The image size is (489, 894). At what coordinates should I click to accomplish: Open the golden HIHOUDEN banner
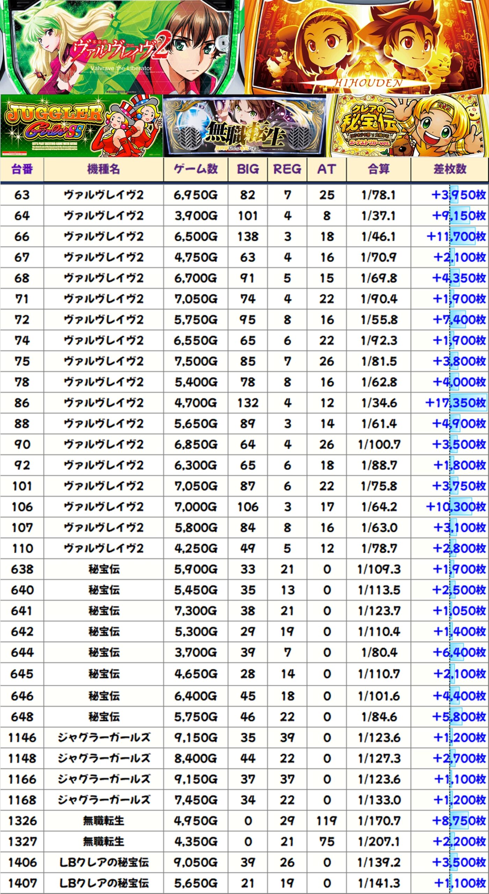(367, 47)
